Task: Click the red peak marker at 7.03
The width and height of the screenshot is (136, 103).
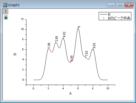Action: coord(86,57)
